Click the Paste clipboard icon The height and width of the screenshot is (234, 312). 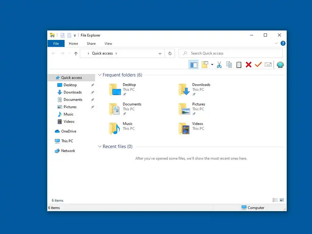239,65
